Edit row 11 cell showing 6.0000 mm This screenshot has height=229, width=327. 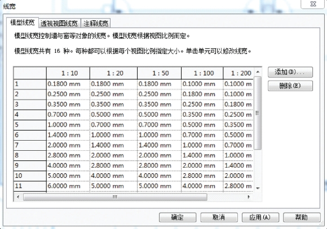(x=68, y=186)
